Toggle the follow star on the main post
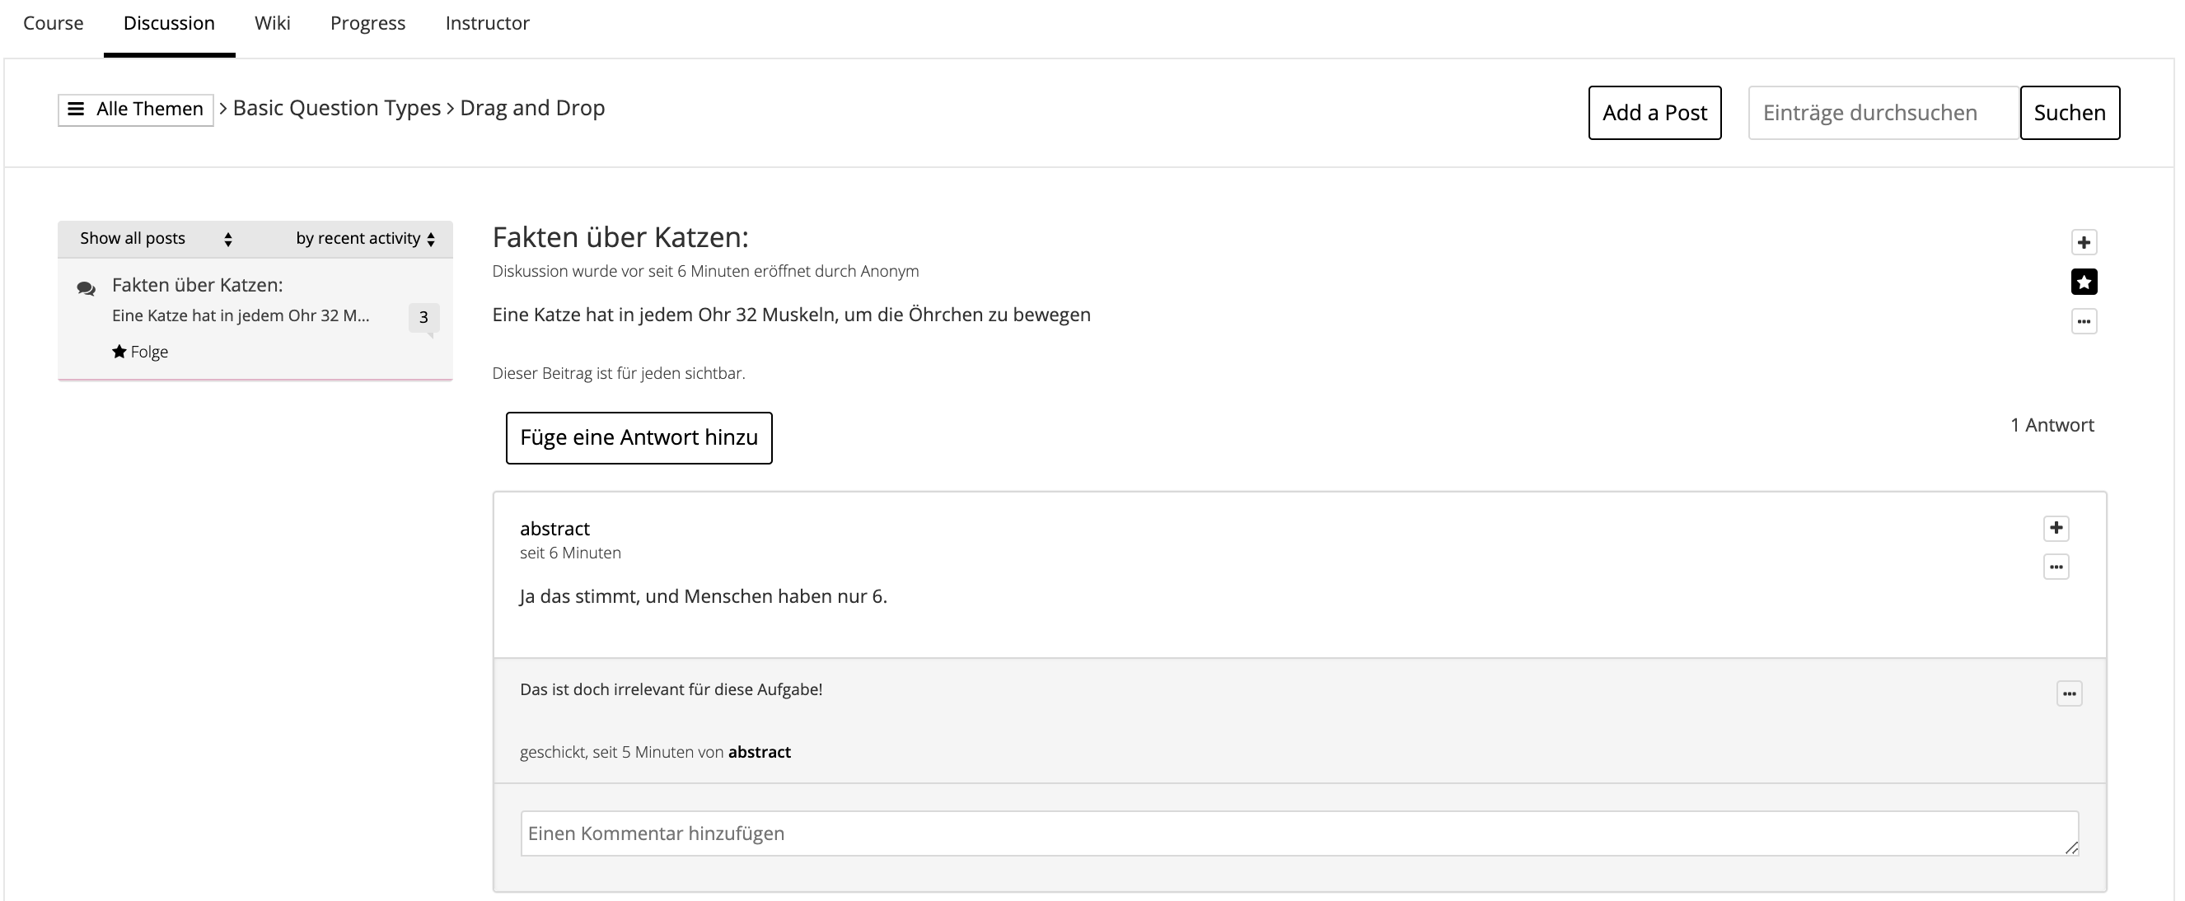 pyautogui.click(x=2083, y=282)
